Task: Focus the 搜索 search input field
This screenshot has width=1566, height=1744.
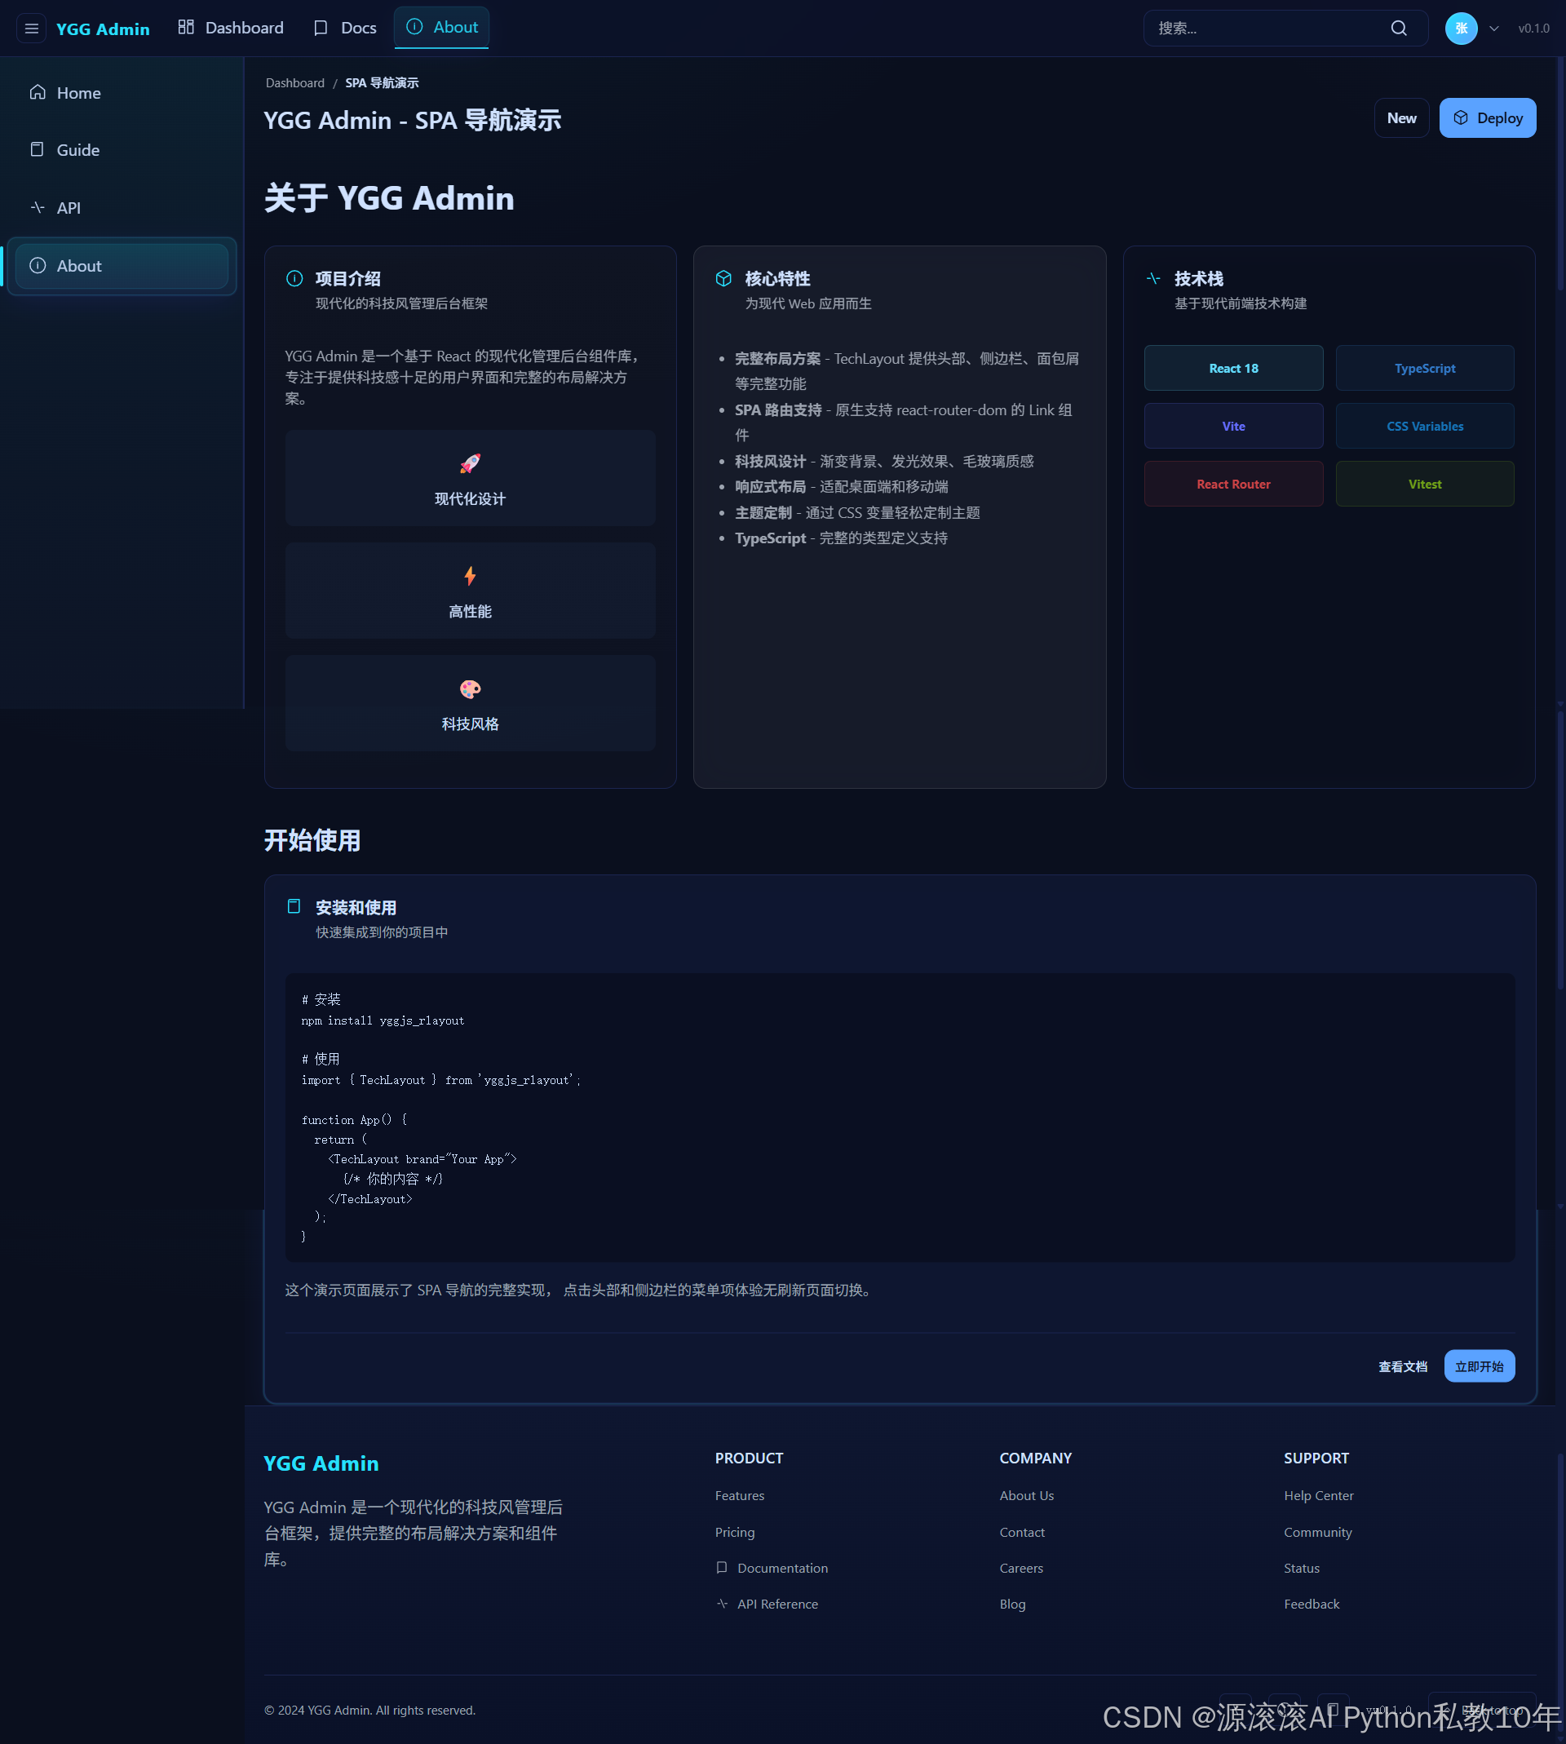Action: [1285, 29]
